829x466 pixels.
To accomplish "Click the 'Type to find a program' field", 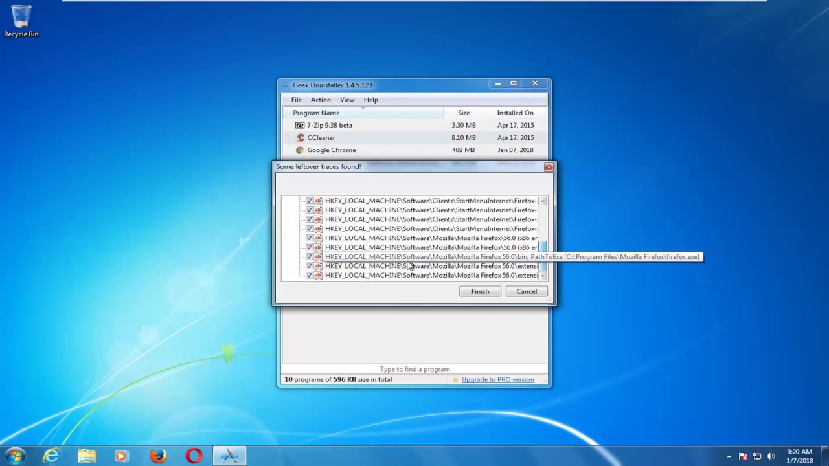I will [414, 369].
